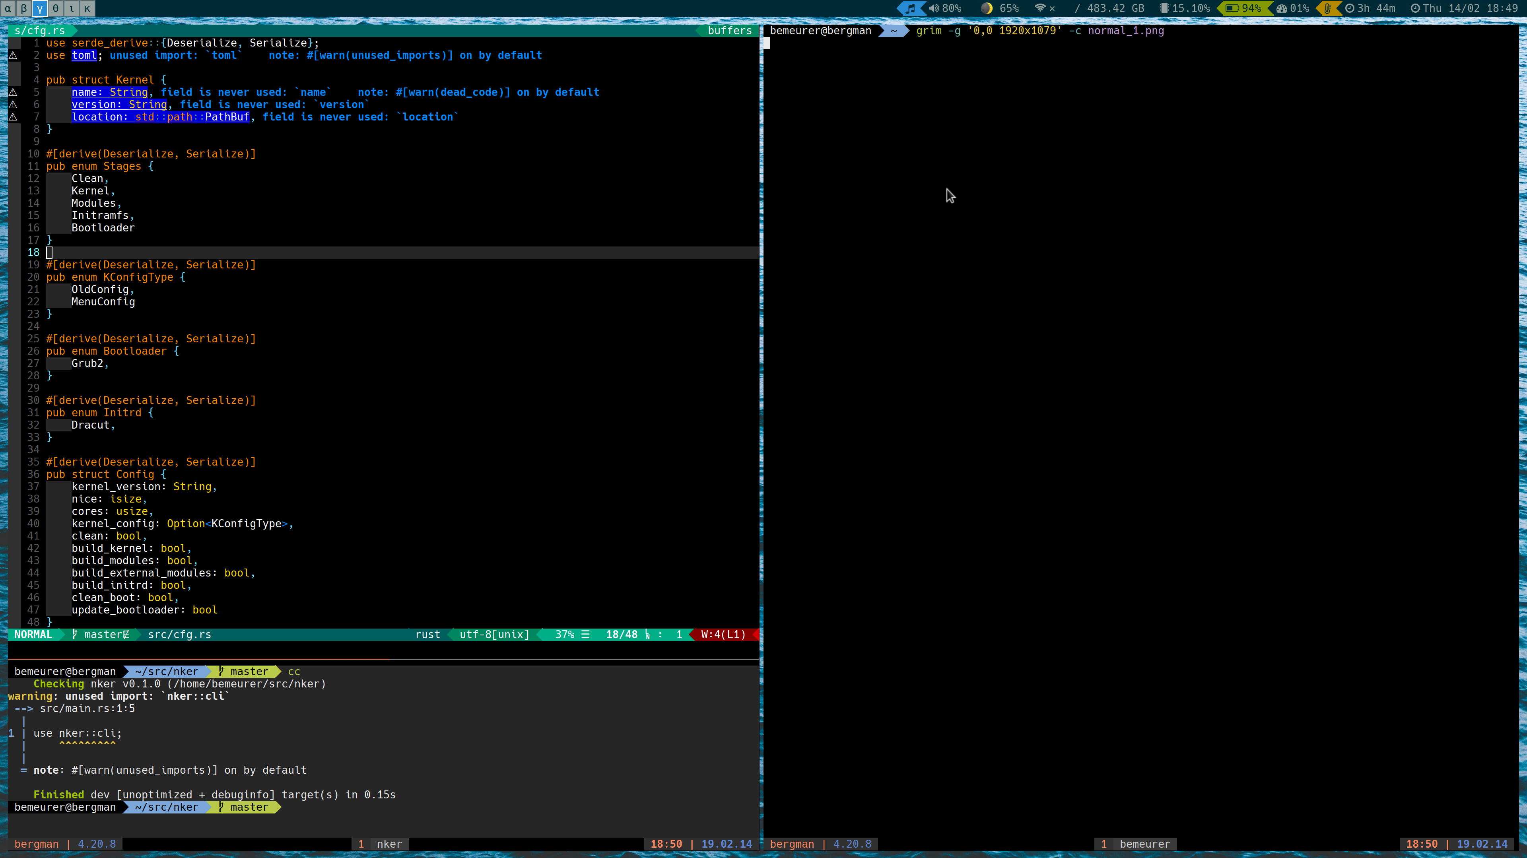The width and height of the screenshot is (1527, 858).
Task: Switch to workspace κ
Action: pos(87,9)
